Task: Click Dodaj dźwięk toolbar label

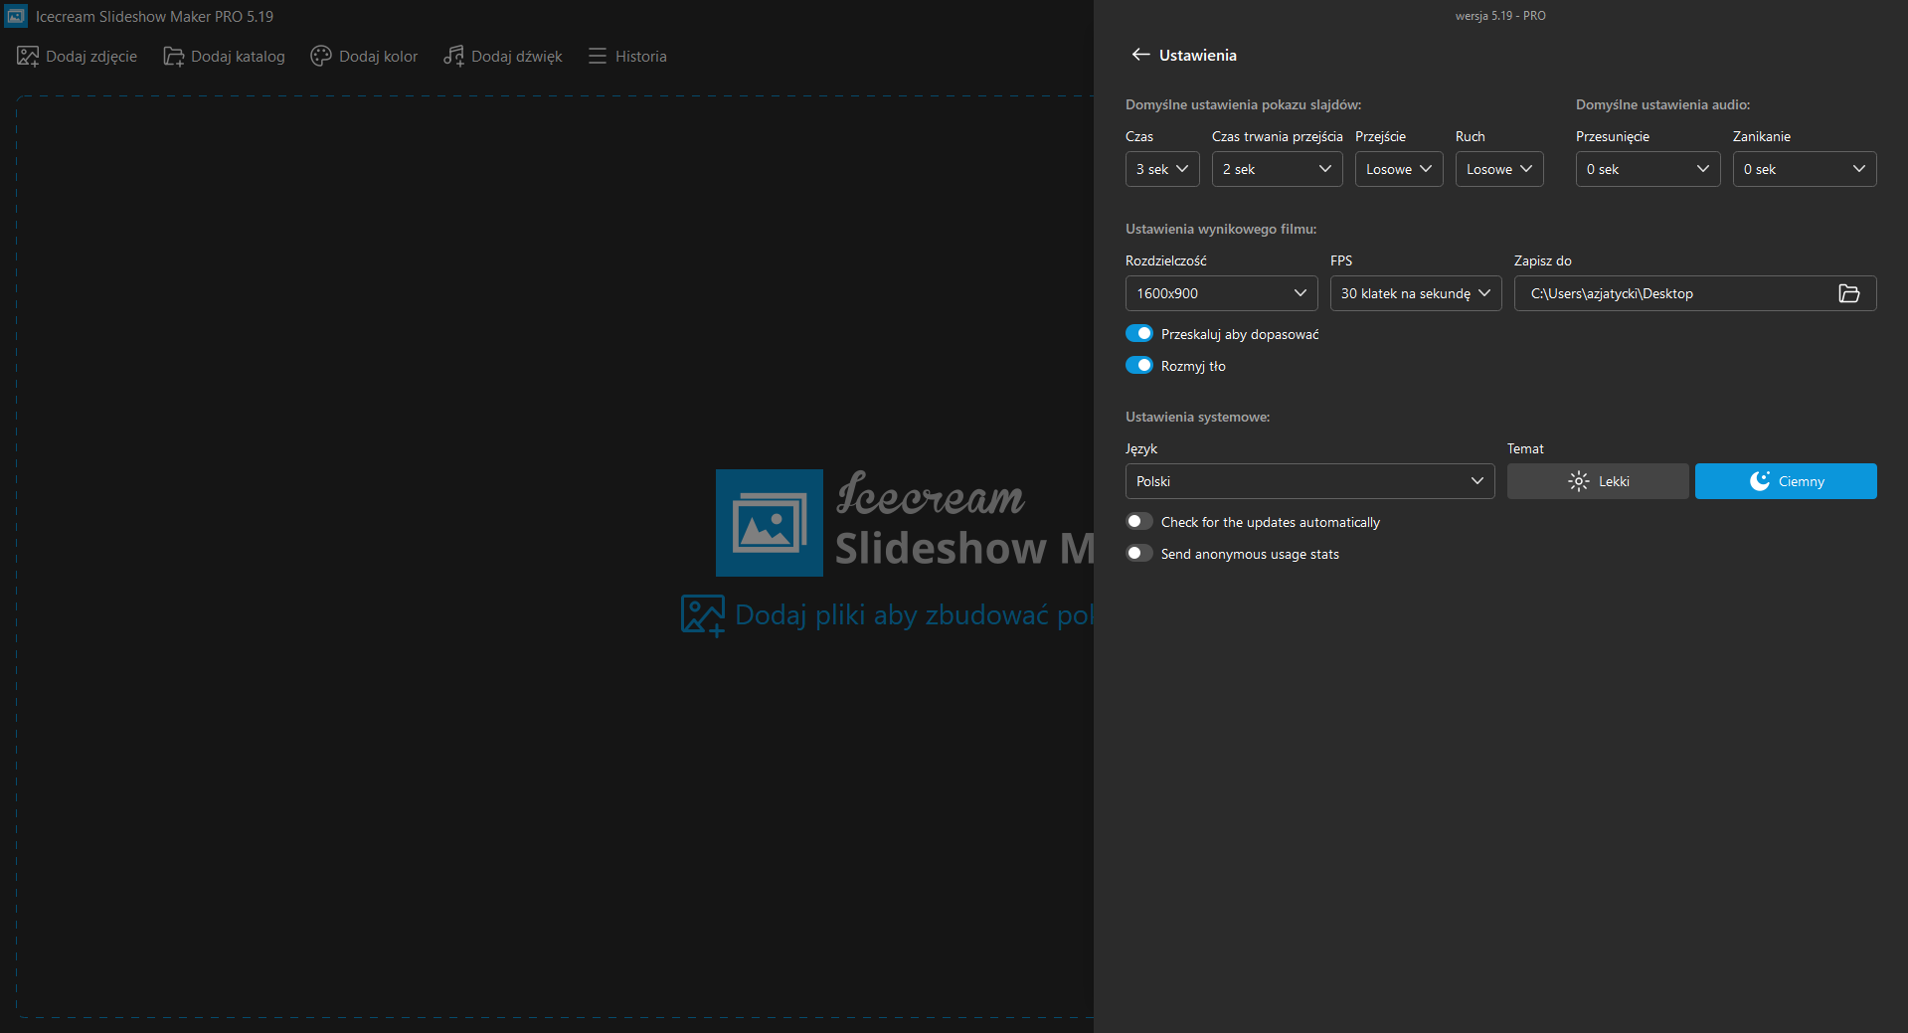Action: click(517, 57)
